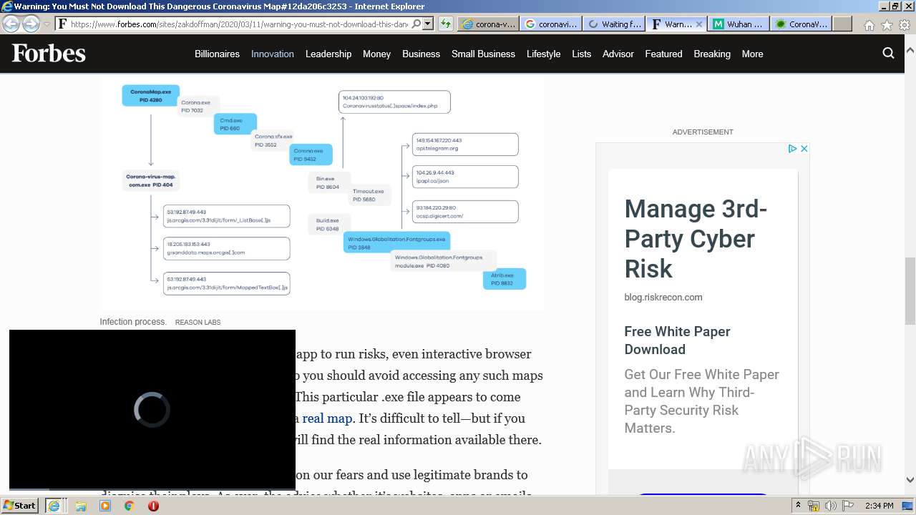
Task: Open the Lists menu
Action: pyautogui.click(x=582, y=54)
